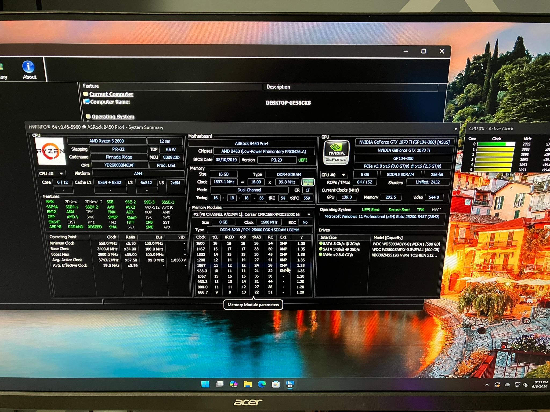This screenshot has width=550, height=412.
Task: Open the CPU #0 selector dropdown
Action: (52, 174)
